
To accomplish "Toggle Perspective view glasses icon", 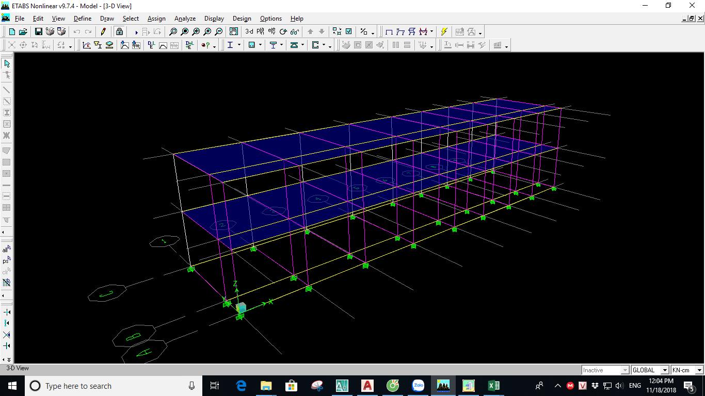I will coord(295,32).
